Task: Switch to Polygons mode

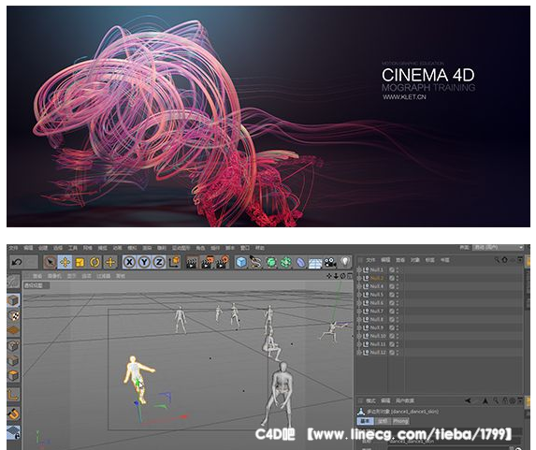Action: coord(13,375)
